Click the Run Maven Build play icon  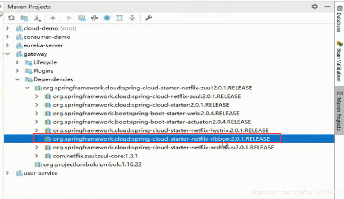click(69, 18)
